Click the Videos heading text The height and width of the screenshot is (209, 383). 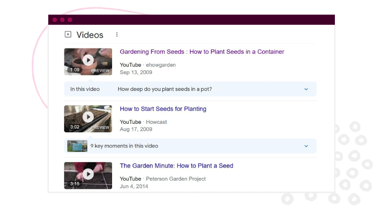90,35
